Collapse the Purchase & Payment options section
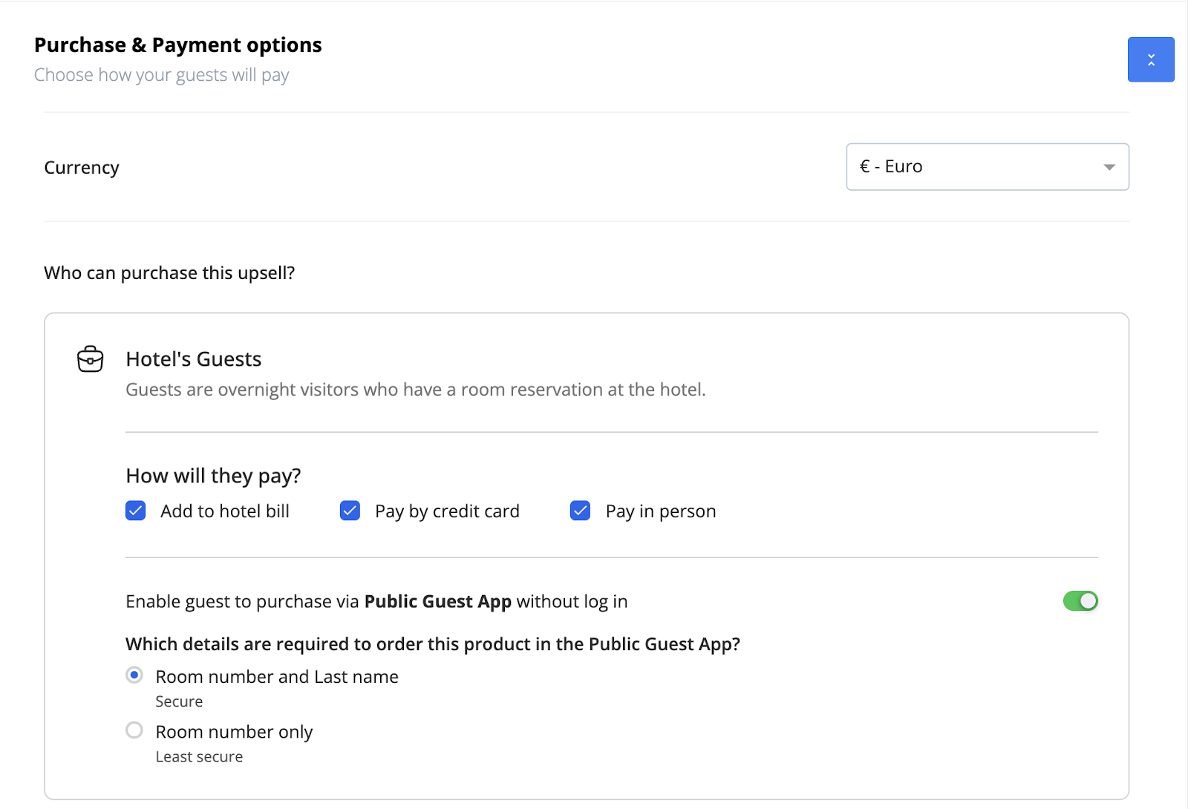This screenshot has width=1188, height=809. [x=1150, y=59]
